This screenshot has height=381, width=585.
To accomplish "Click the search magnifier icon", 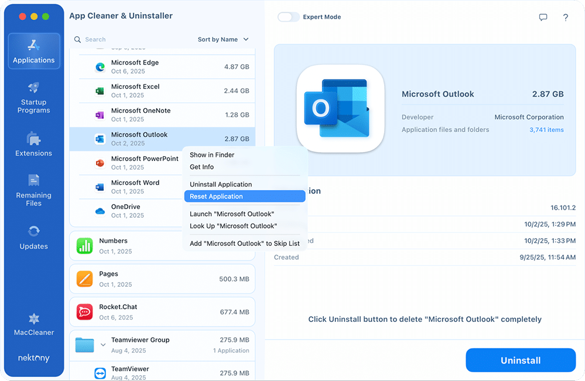I will click(77, 39).
